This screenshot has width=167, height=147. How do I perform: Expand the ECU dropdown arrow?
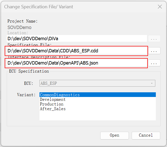(152, 83)
